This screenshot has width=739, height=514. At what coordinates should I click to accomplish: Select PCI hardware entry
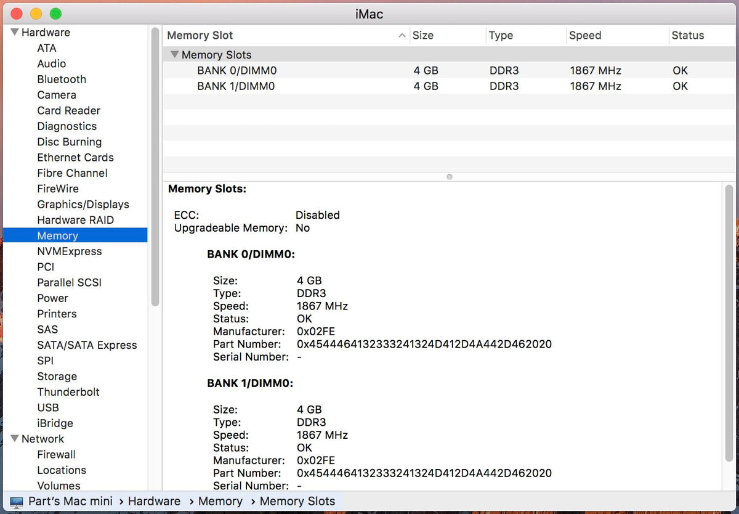tap(46, 267)
